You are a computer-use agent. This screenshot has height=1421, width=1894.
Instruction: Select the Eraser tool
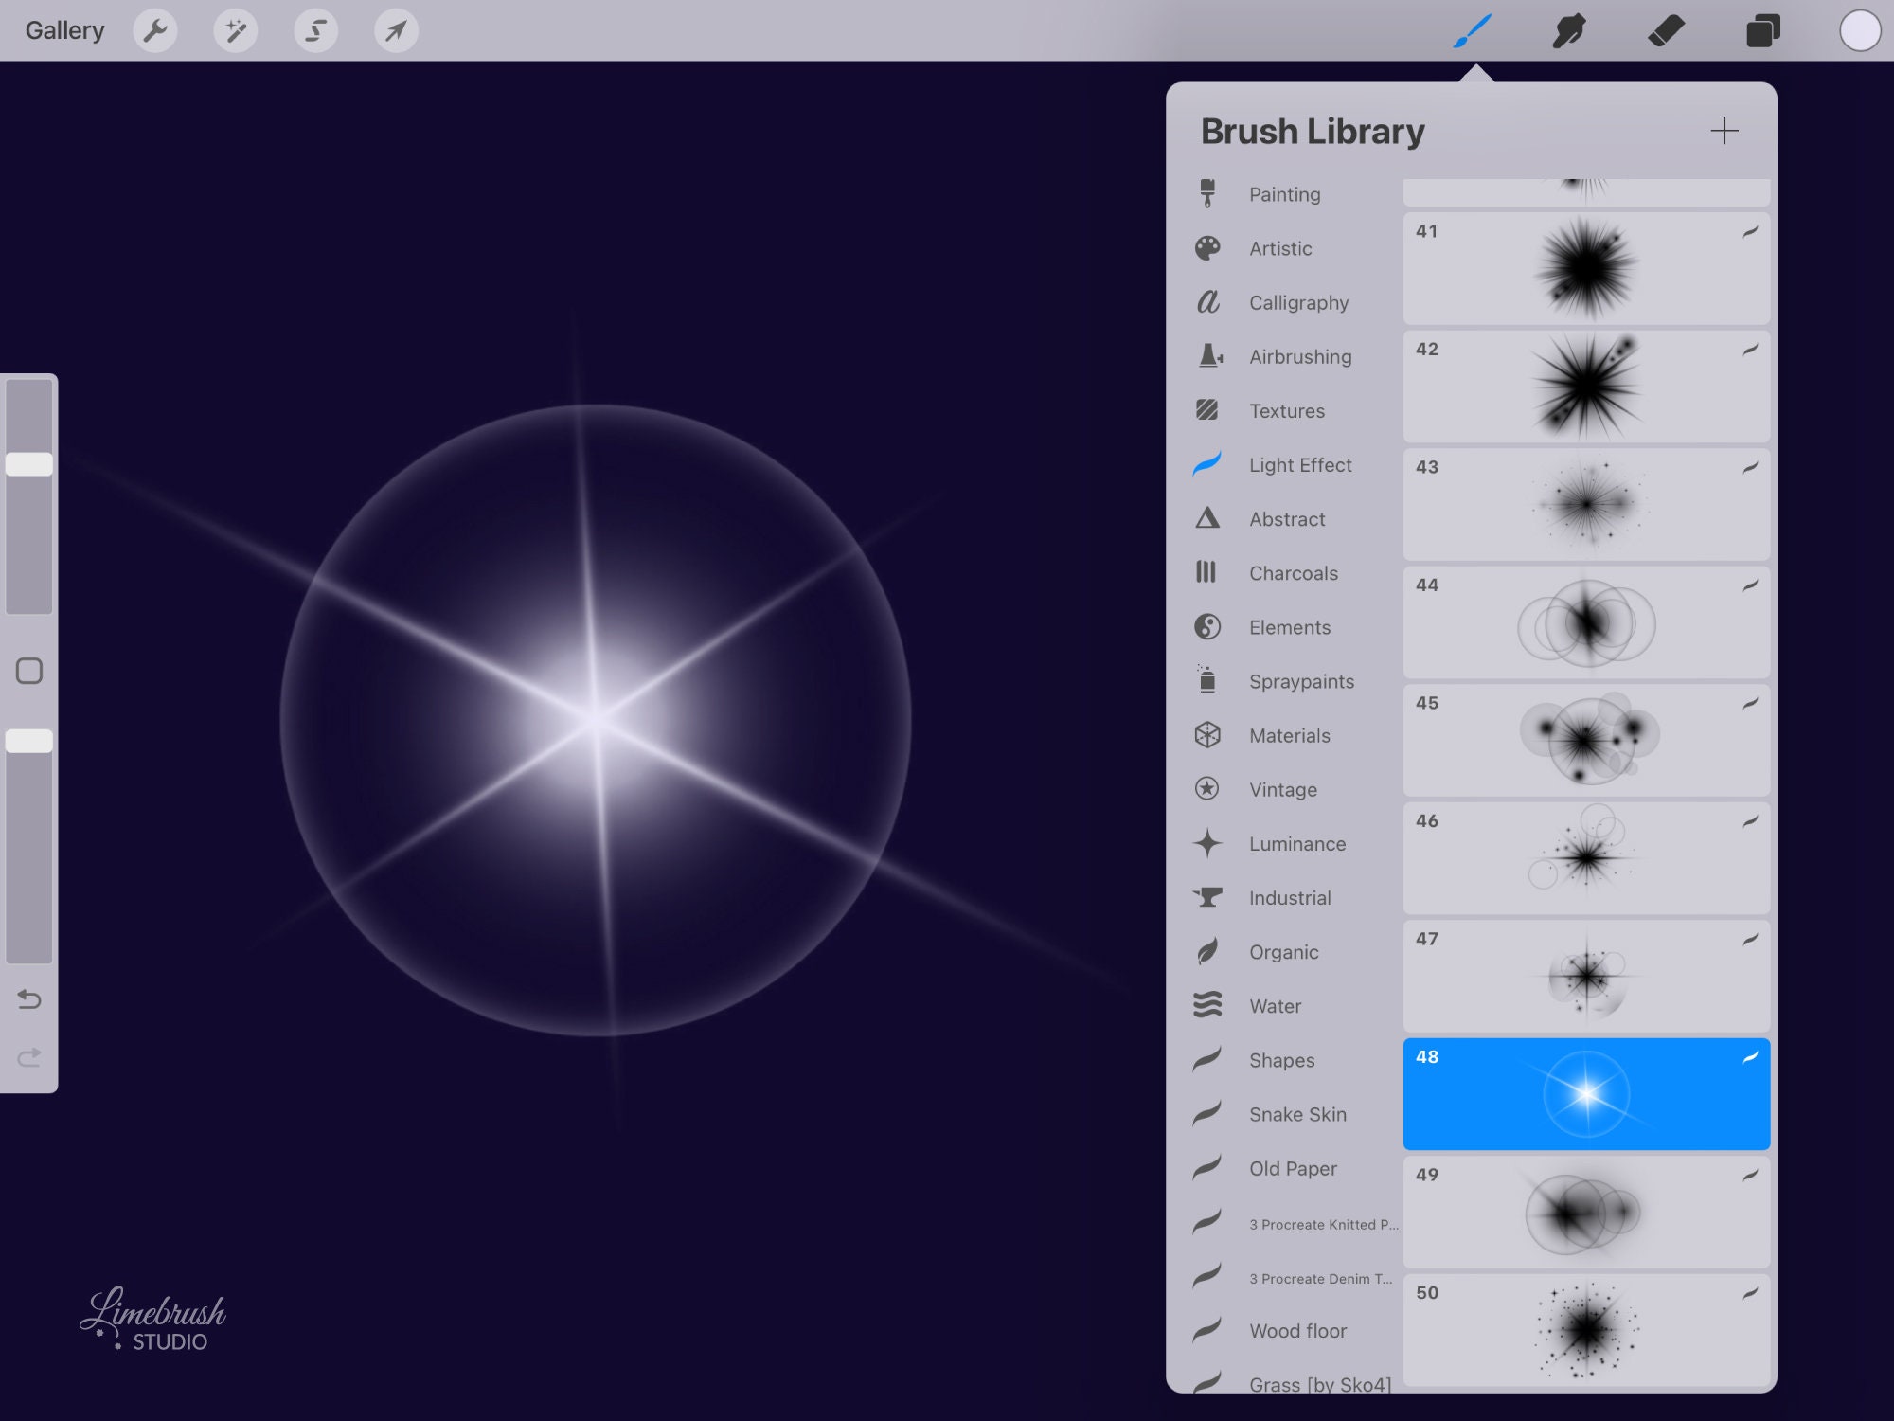(1668, 29)
